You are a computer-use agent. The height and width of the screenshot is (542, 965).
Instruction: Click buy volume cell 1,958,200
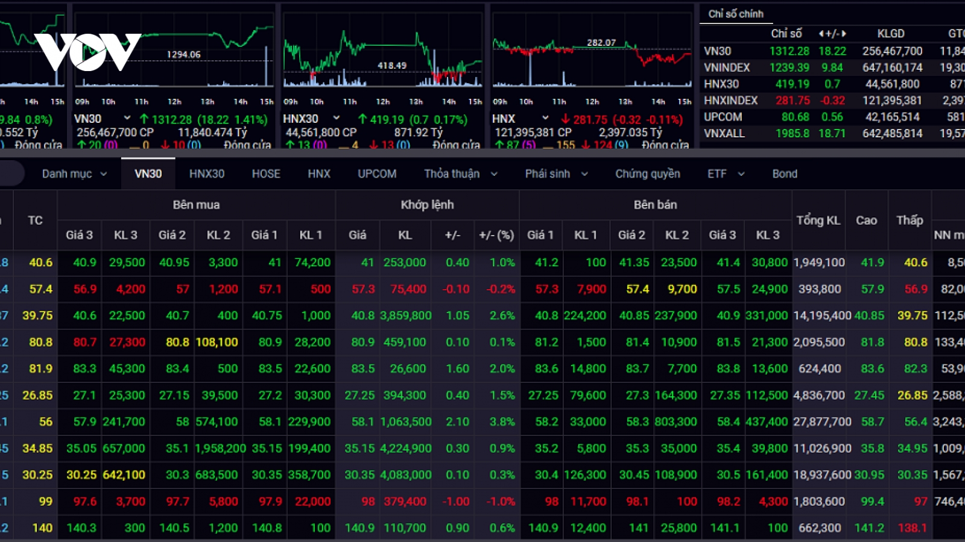220,448
